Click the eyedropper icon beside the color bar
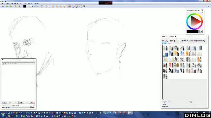 201,31
